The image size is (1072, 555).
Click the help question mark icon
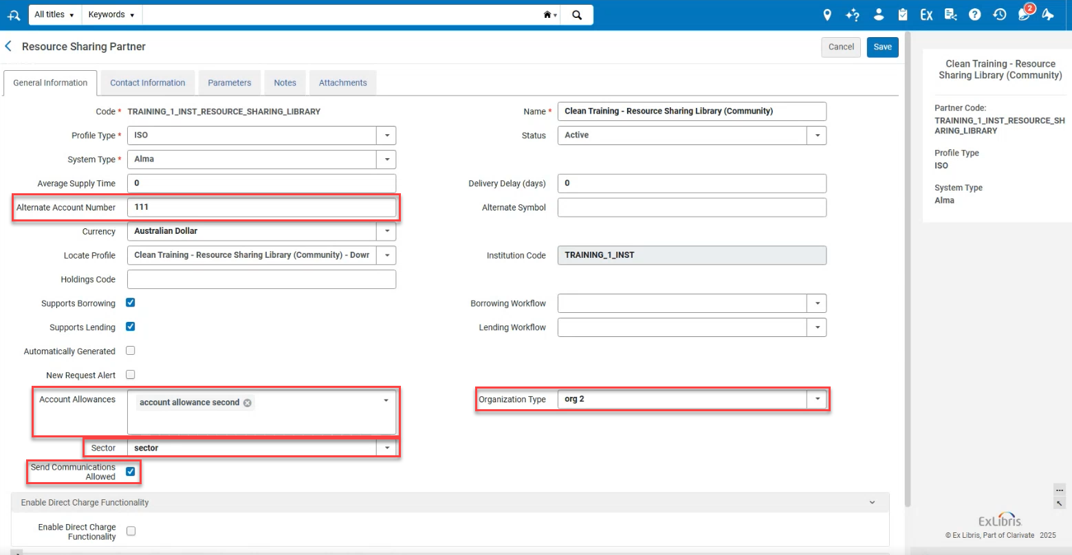[974, 14]
